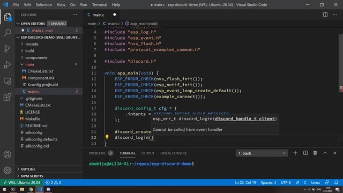Image resolution: width=343 pixels, height=193 pixels.
Task: Open the Go menu
Action: point(73,5)
